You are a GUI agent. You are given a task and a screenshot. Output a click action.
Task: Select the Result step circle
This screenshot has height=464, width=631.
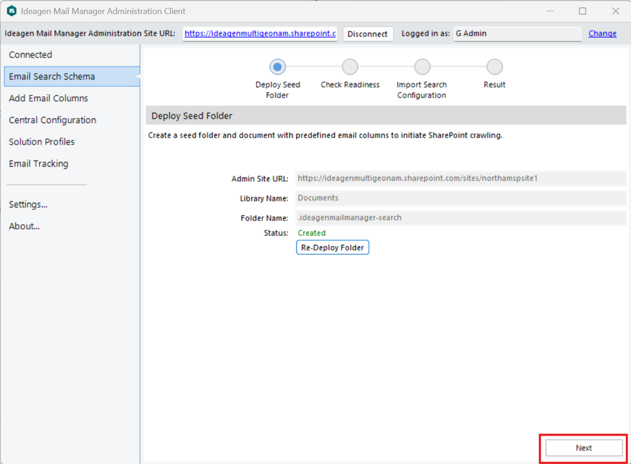[x=495, y=67]
